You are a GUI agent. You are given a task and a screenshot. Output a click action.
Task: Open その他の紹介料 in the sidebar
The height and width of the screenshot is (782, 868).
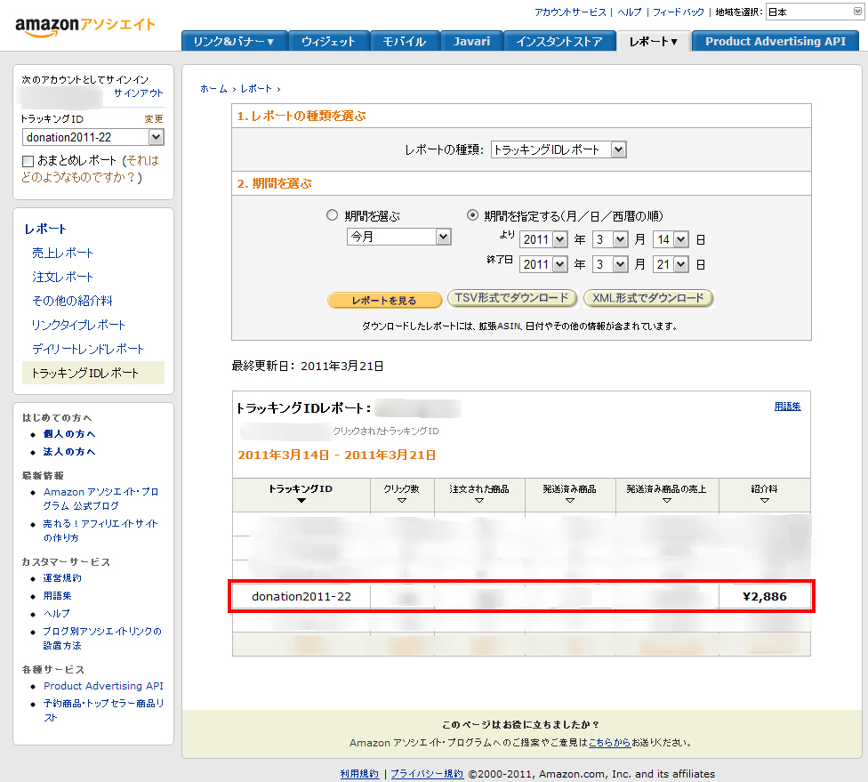[73, 301]
